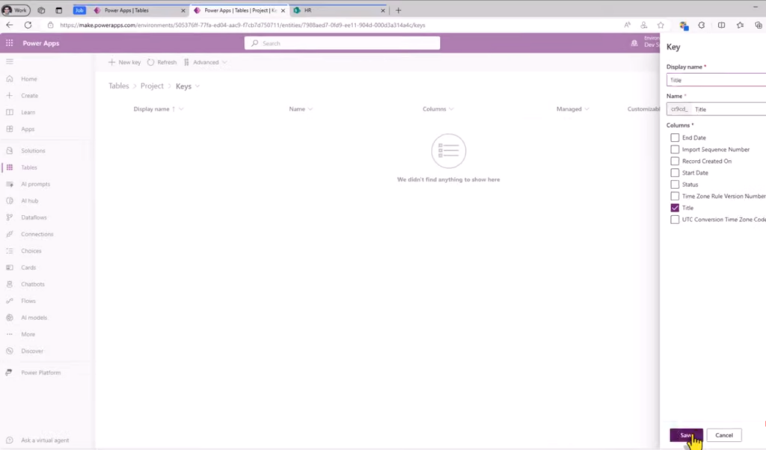Expand the More sidebar item
The height and width of the screenshot is (450, 766).
[x=28, y=334]
